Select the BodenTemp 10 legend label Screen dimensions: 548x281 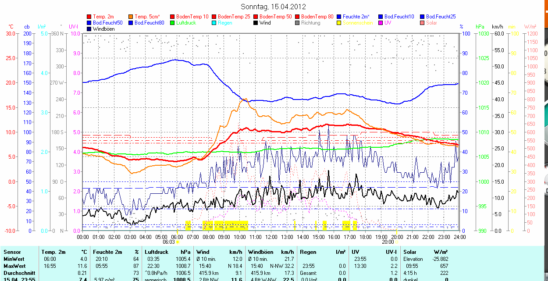click(192, 17)
